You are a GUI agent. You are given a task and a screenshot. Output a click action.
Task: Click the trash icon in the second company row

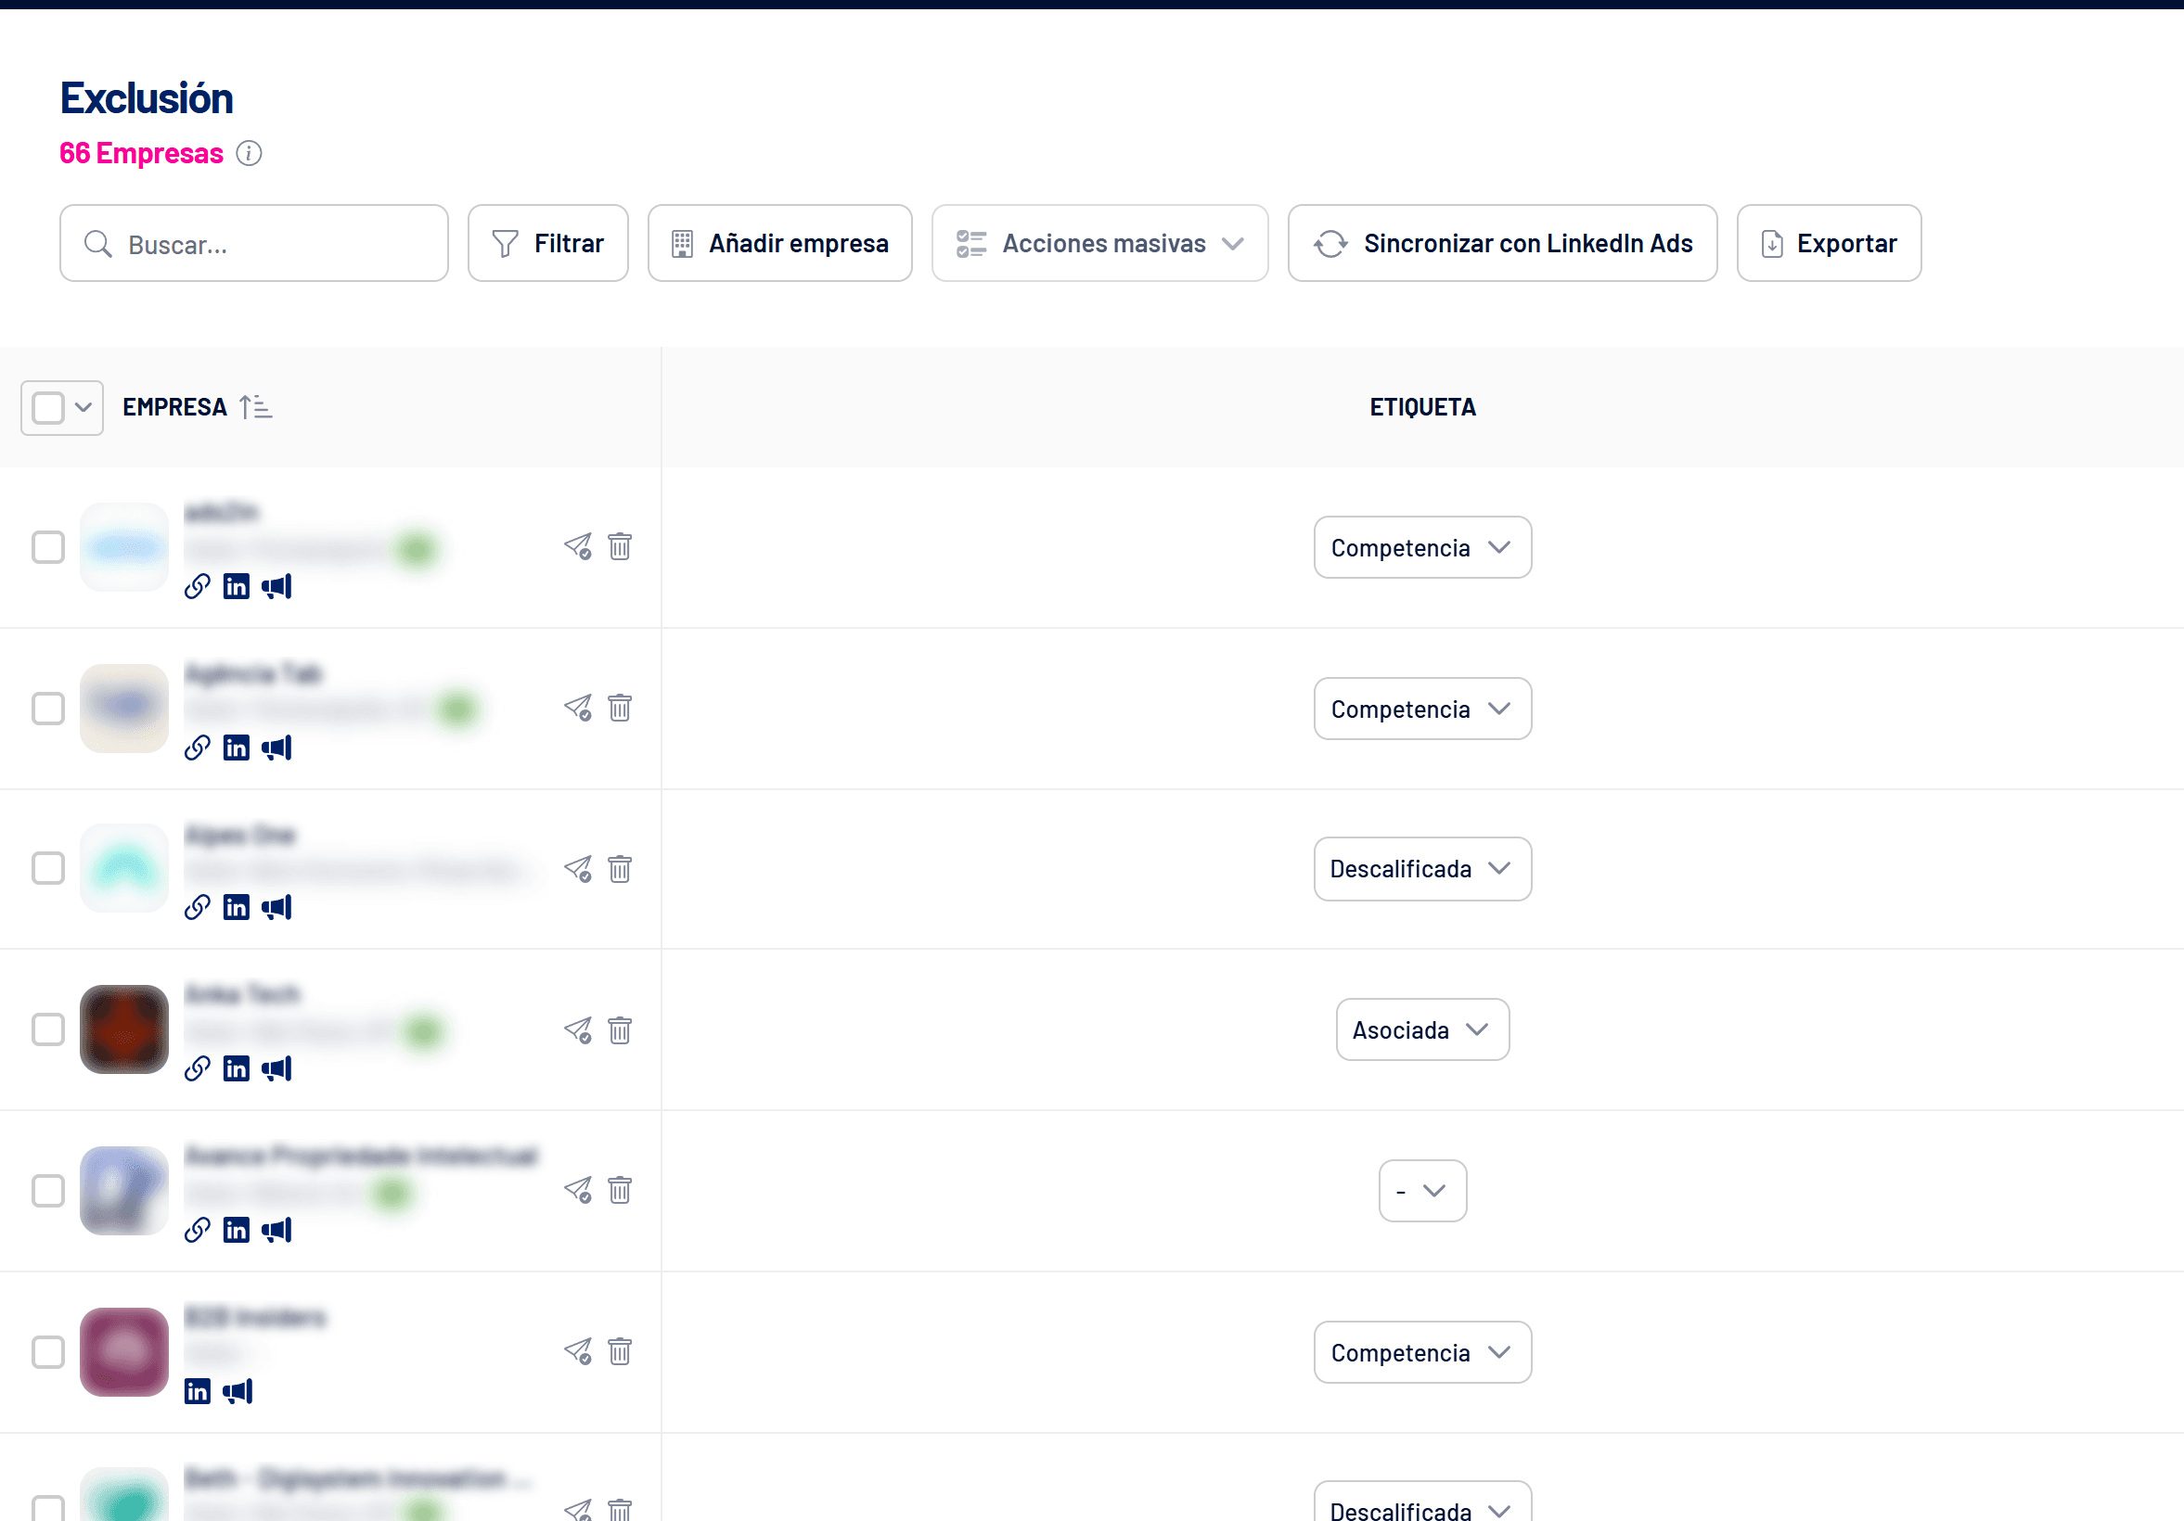coord(620,709)
